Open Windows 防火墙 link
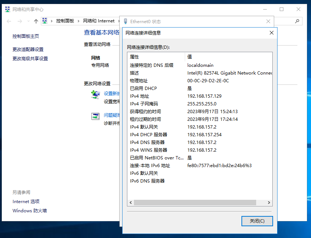311x238 pixels. tap(29, 211)
